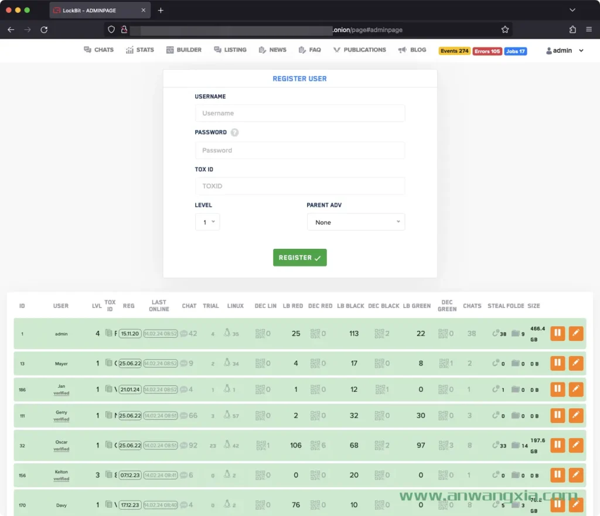Screen dimensions: 600x516
Task: Toggle the pause button for Mayer row
Action: click(x=558, y=363)
